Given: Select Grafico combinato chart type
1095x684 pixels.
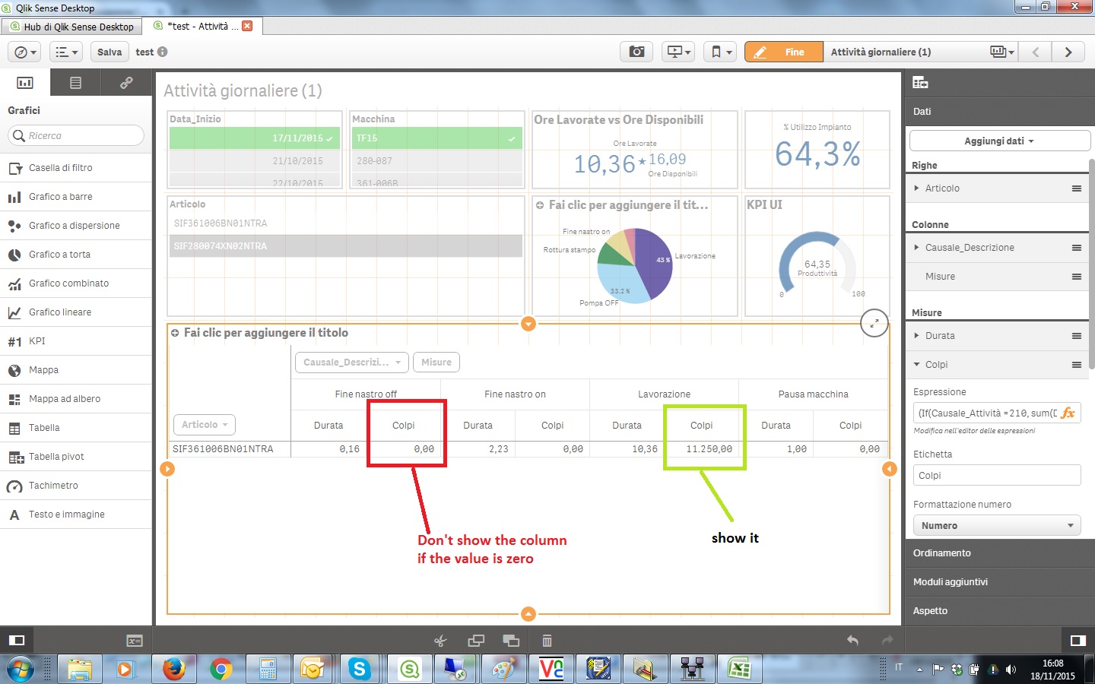Looking at the screenshot, I should [x=76, y=283].
